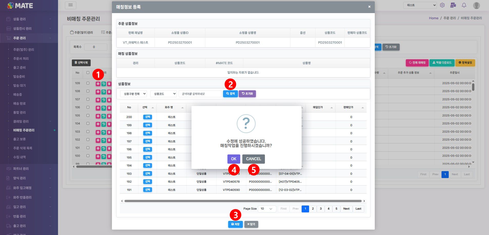
Task: Check the checkbox for row 108
Action: [x=88, y=91]
